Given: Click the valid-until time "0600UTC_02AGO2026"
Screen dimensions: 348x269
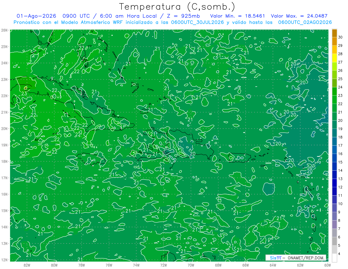Looking at the screenshot, I should click(x=305, y=22).
